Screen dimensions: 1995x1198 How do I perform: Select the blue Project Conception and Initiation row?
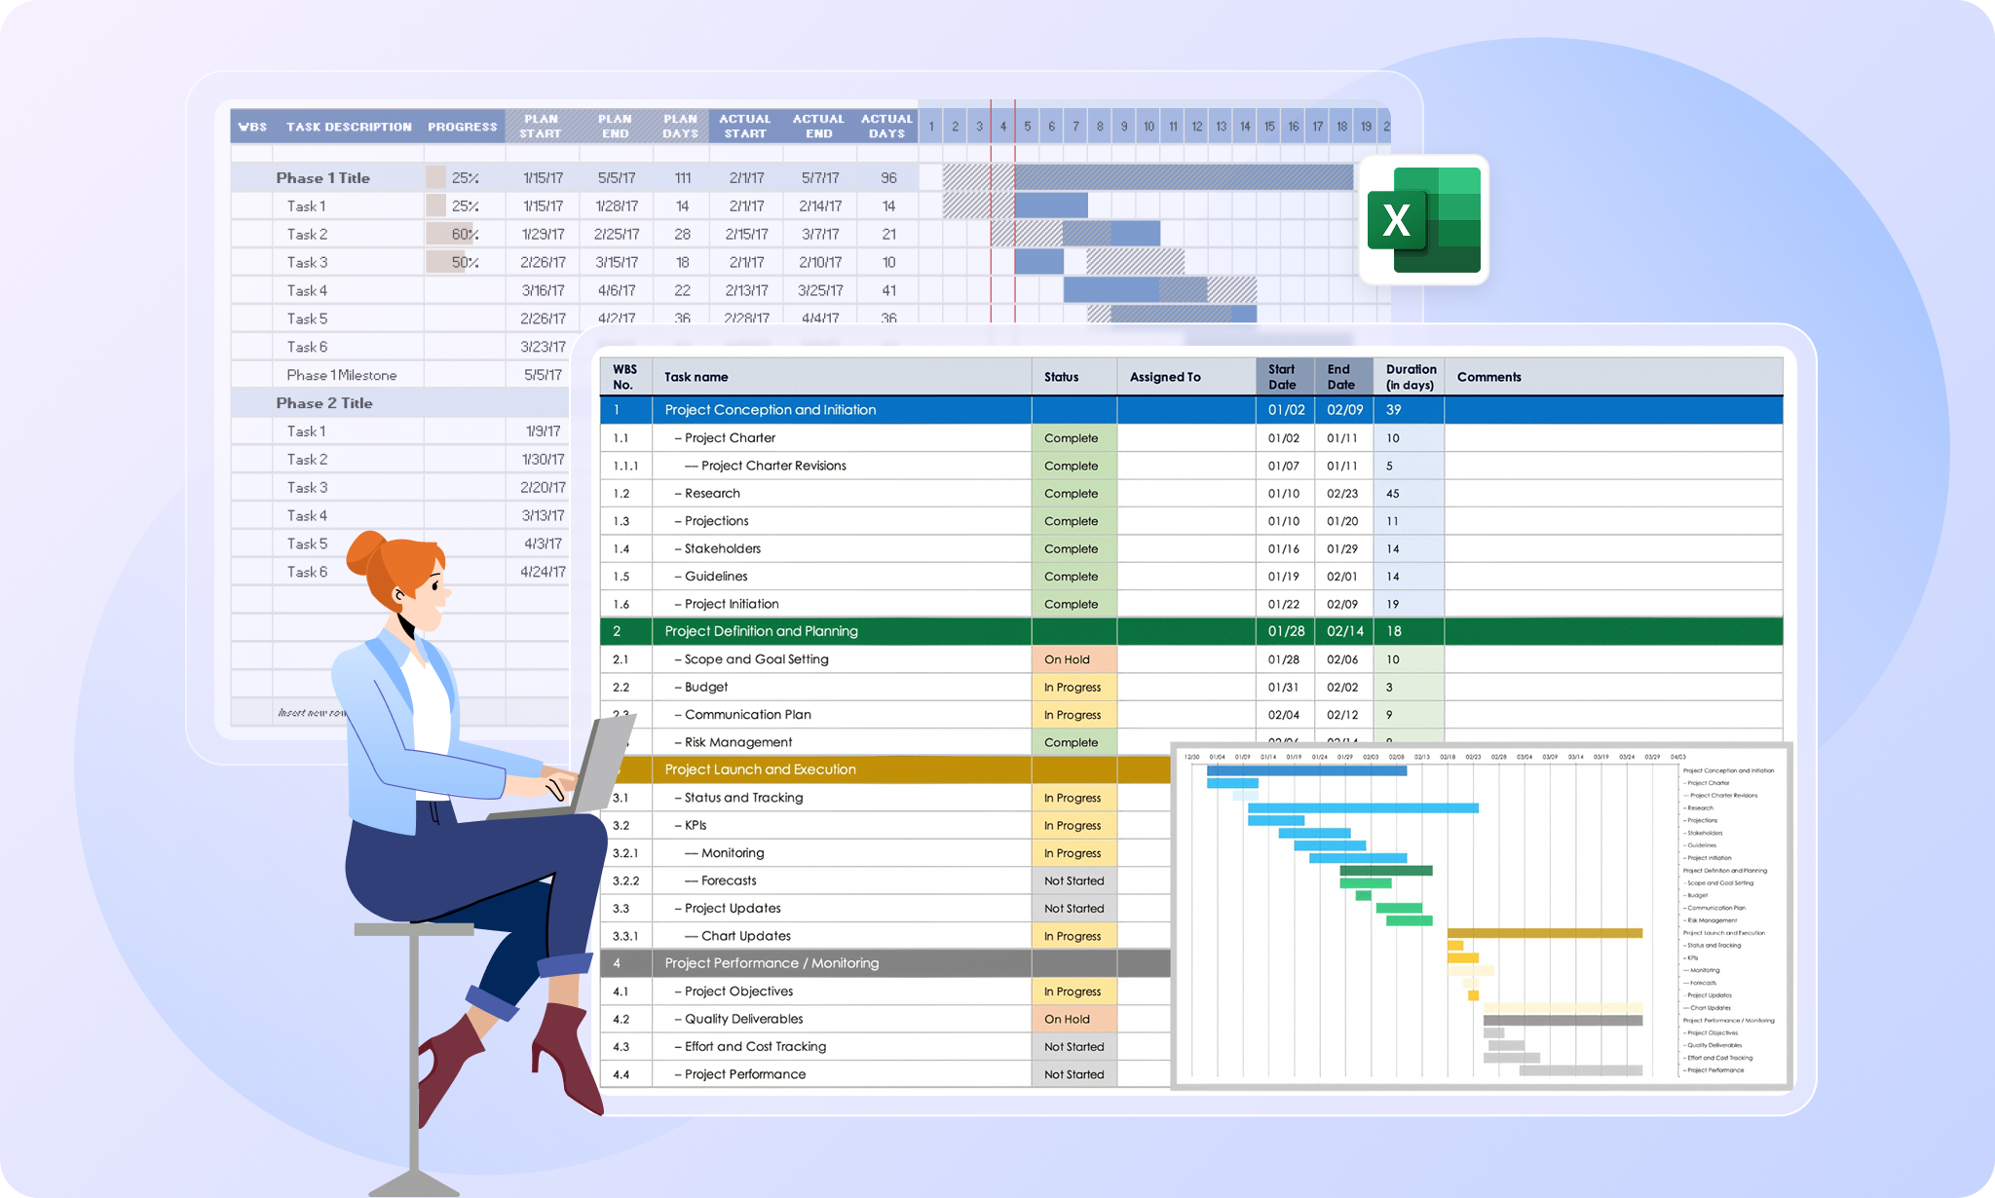point(1191,410)
